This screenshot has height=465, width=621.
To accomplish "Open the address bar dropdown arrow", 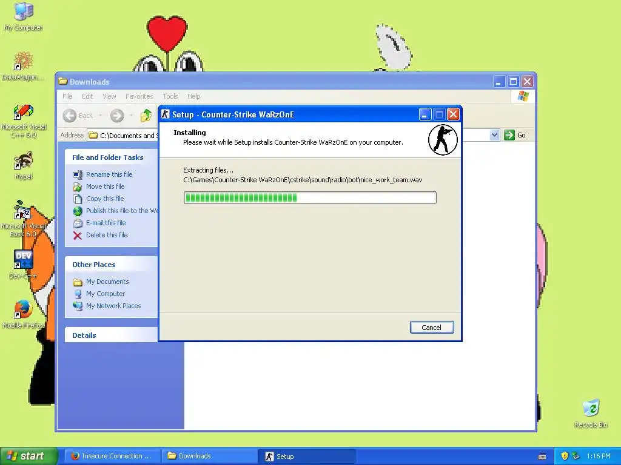I will coord(494,135).
